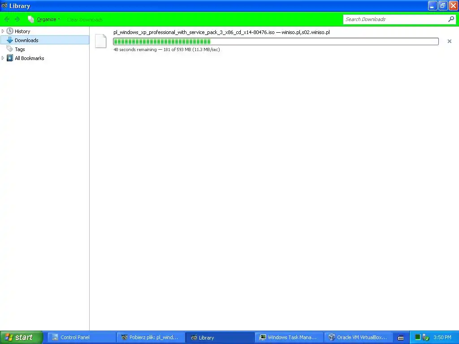This screenshot has width=459, height=344.
Task: Click the keyboard icon in taskbar
Action: click(401, 338)
